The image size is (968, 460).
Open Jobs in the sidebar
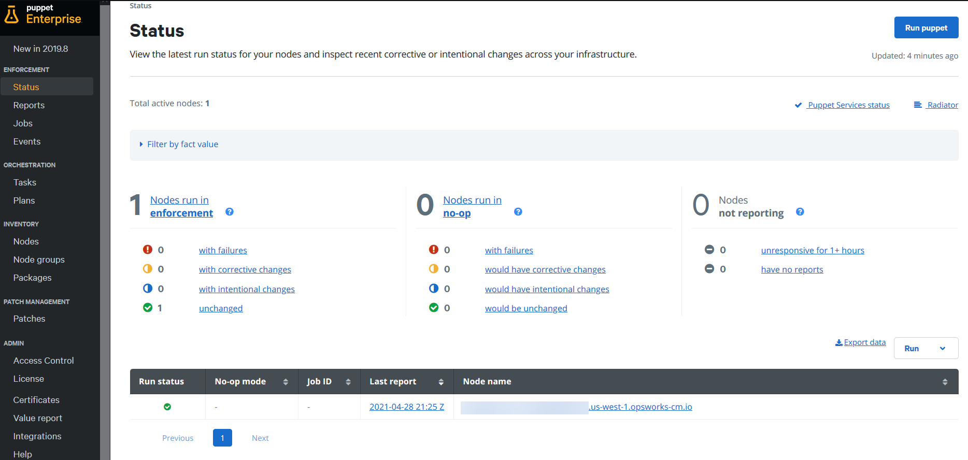coord(23,123)
